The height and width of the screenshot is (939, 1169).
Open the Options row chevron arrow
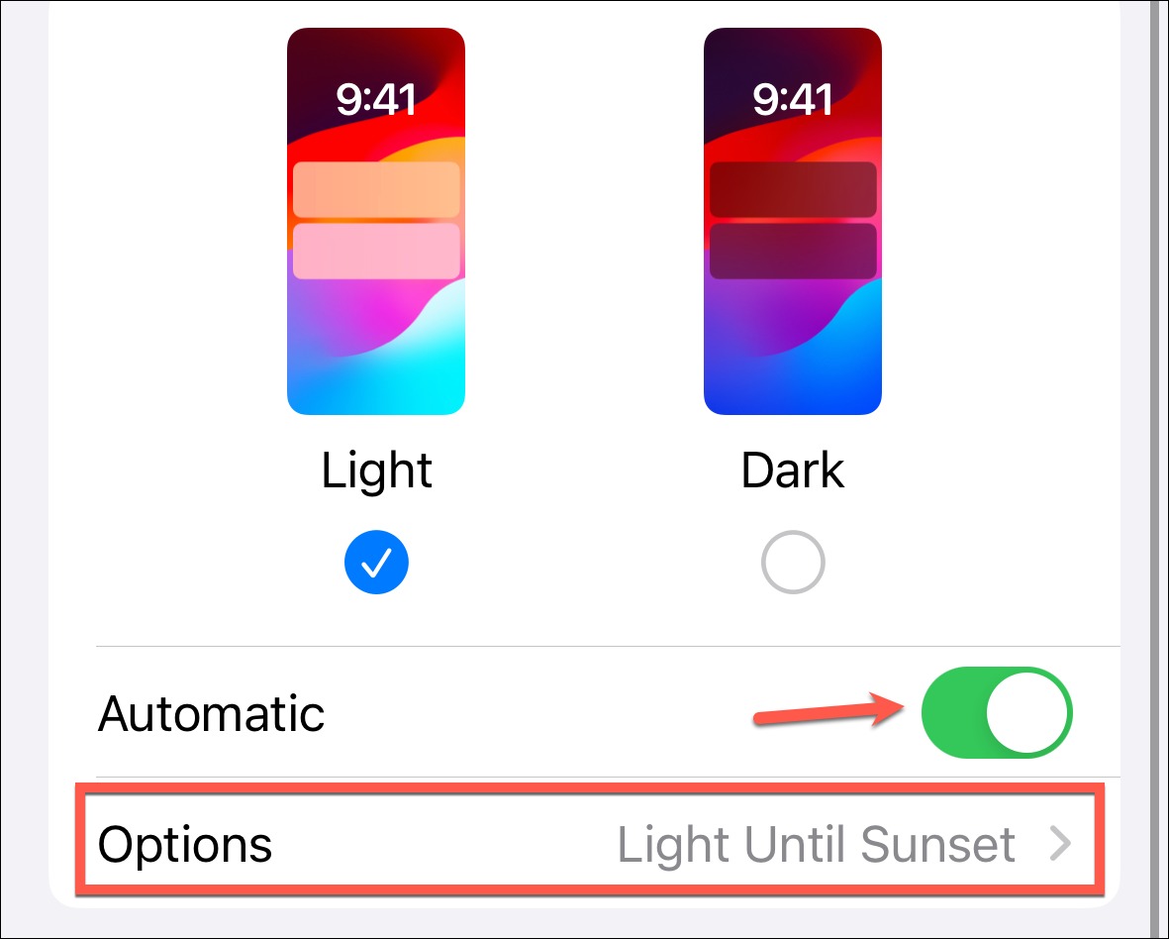pyautogui.click(x=1060, y=844)
